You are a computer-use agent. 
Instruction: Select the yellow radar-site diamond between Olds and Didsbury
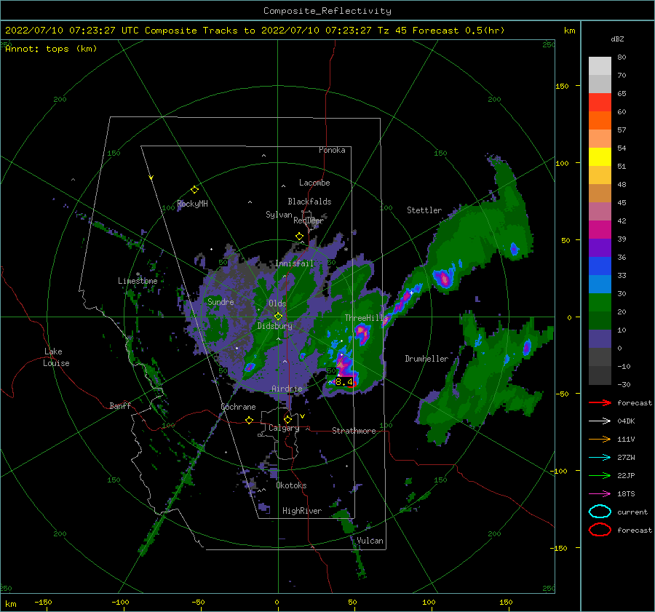[x=278, y=317]
